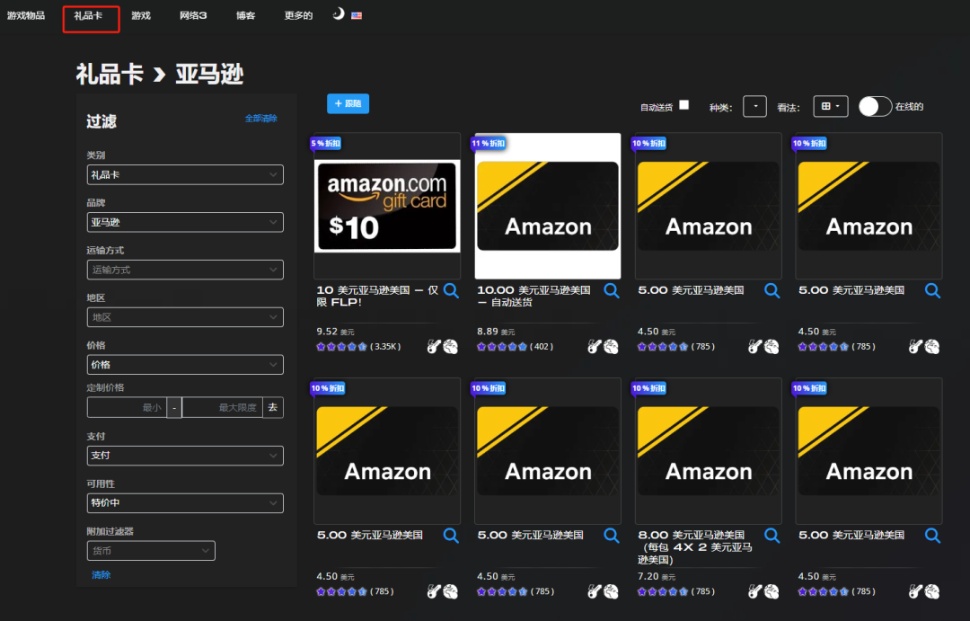Image resolution: width=970 pixels, height=621 pixels.
Task: Click star rating on the 7.20 美元 card
Action: click(663, 591)
